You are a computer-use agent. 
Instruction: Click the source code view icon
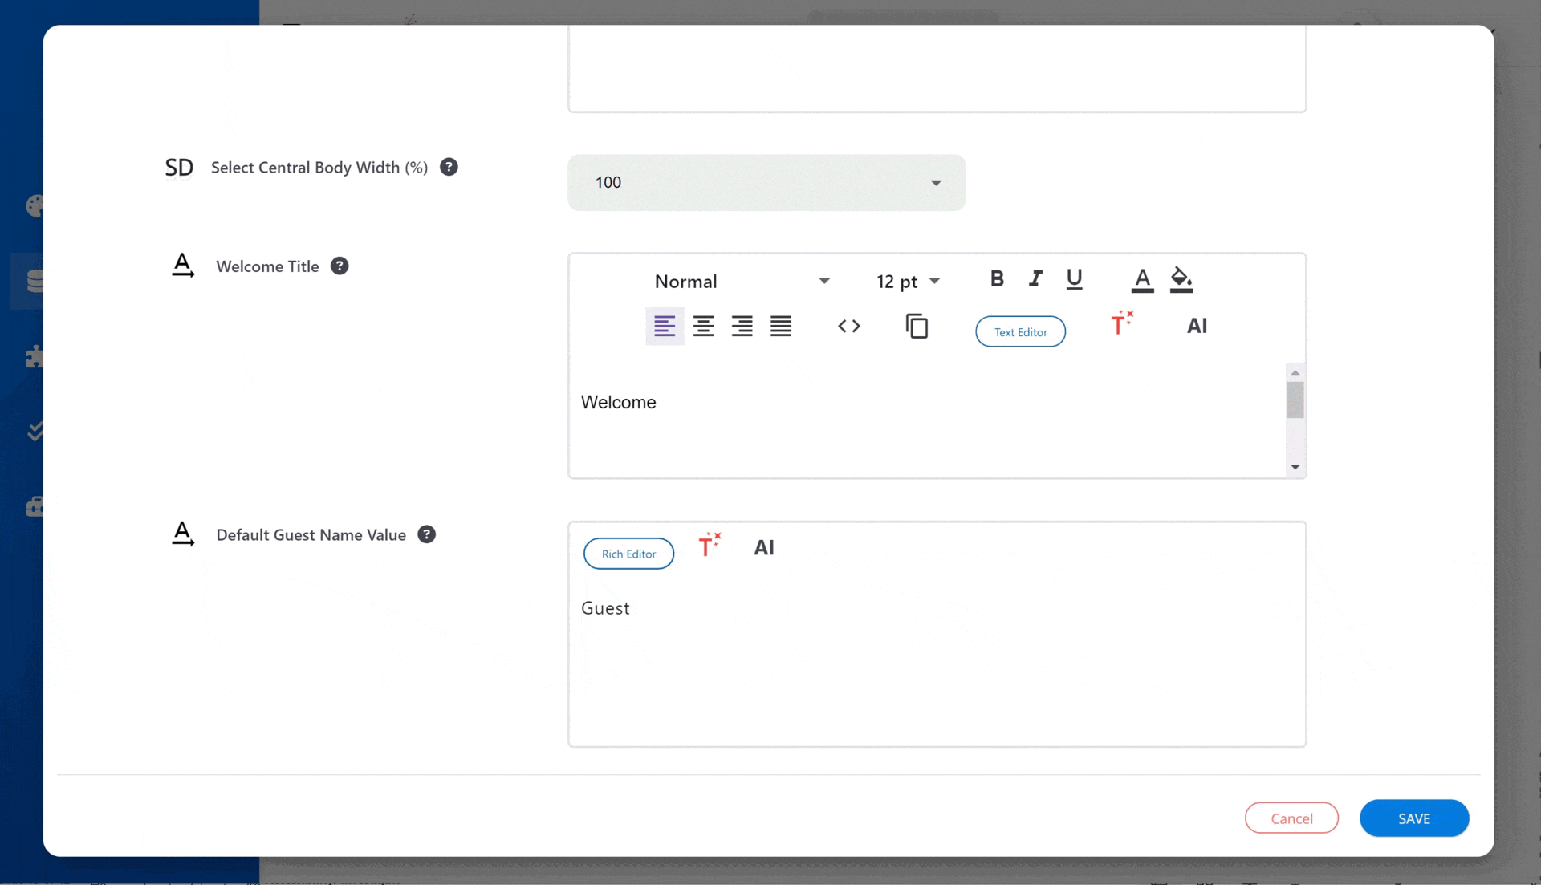(x=849, y=326)
